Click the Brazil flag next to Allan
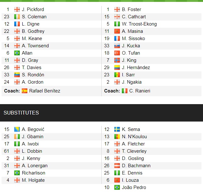 point(17,53)
